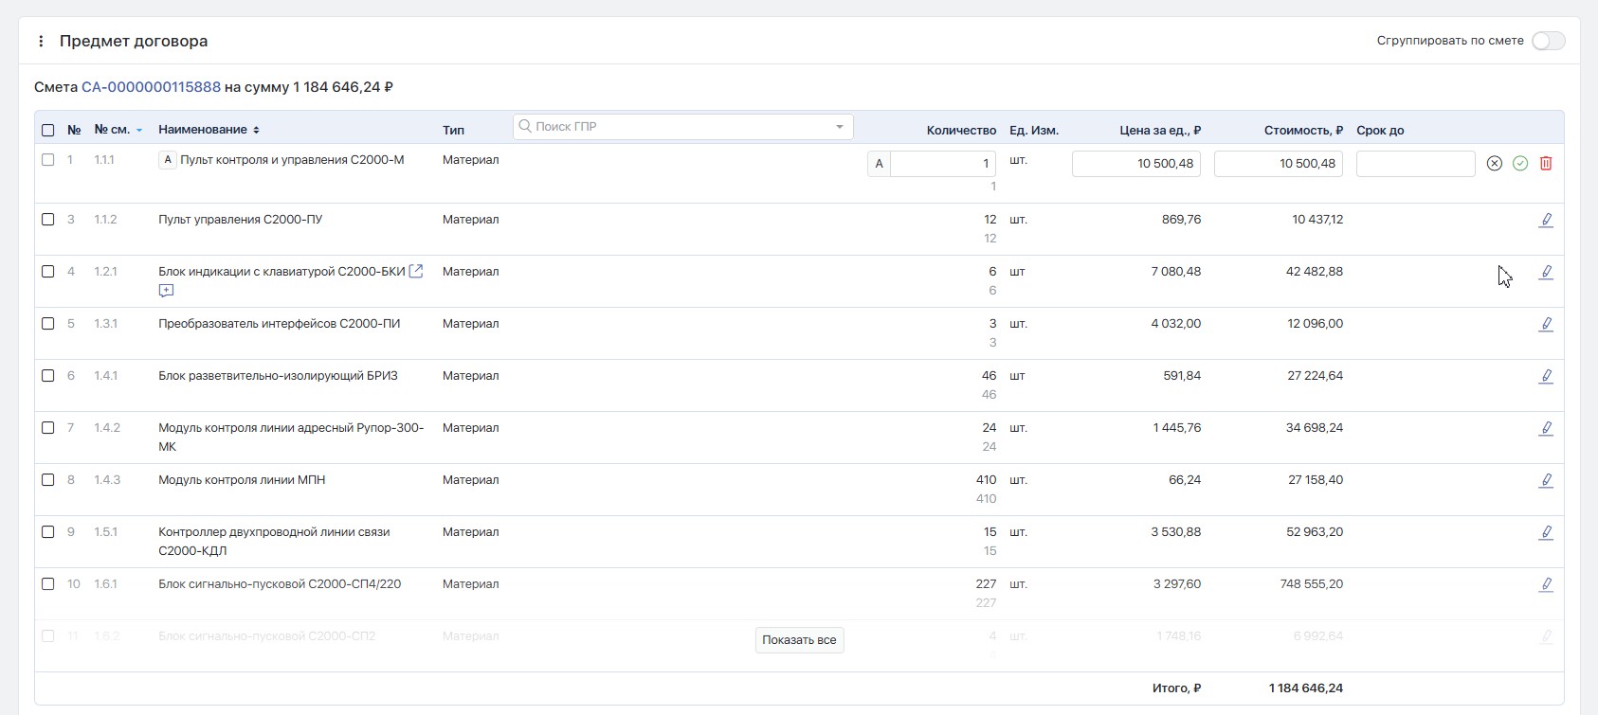This screenshot has width=1598, height=715.
Task: Add comment under Блок индикации item
Action: pos(167,291)
